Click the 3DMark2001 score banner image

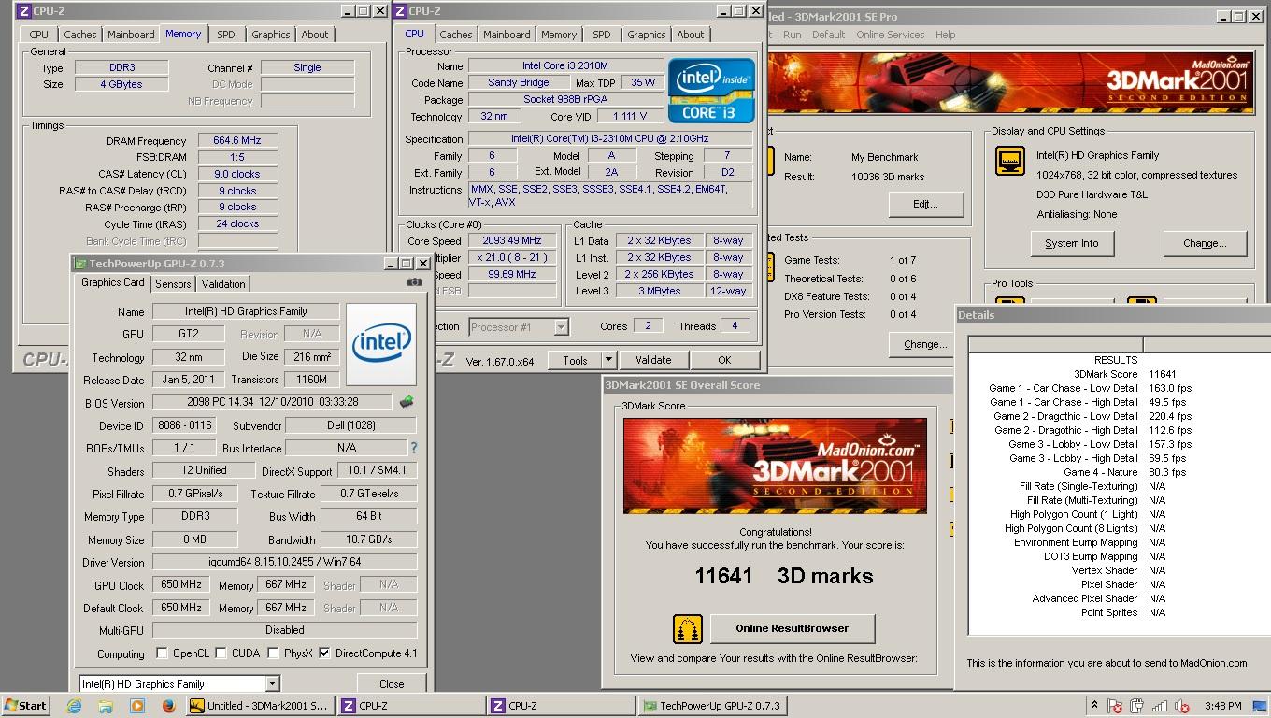pos(775,466)
